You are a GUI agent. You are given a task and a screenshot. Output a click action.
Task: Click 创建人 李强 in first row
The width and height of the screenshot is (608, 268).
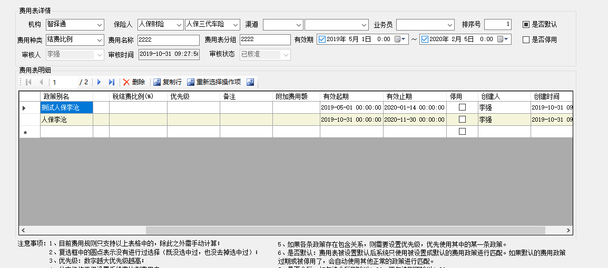(504, 107)
